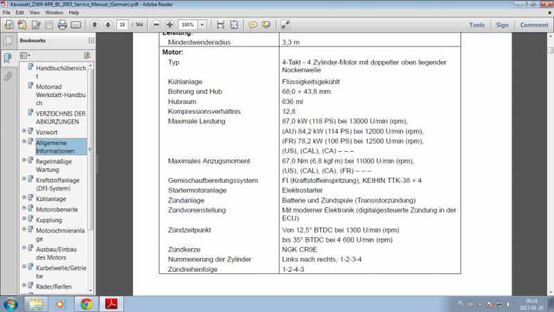Select the highlight text tool
The image size is (554, 312).
[267, 25]
